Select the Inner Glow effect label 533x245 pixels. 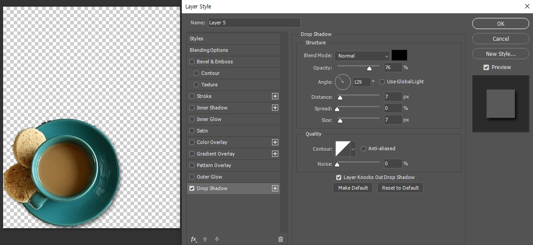209,119
